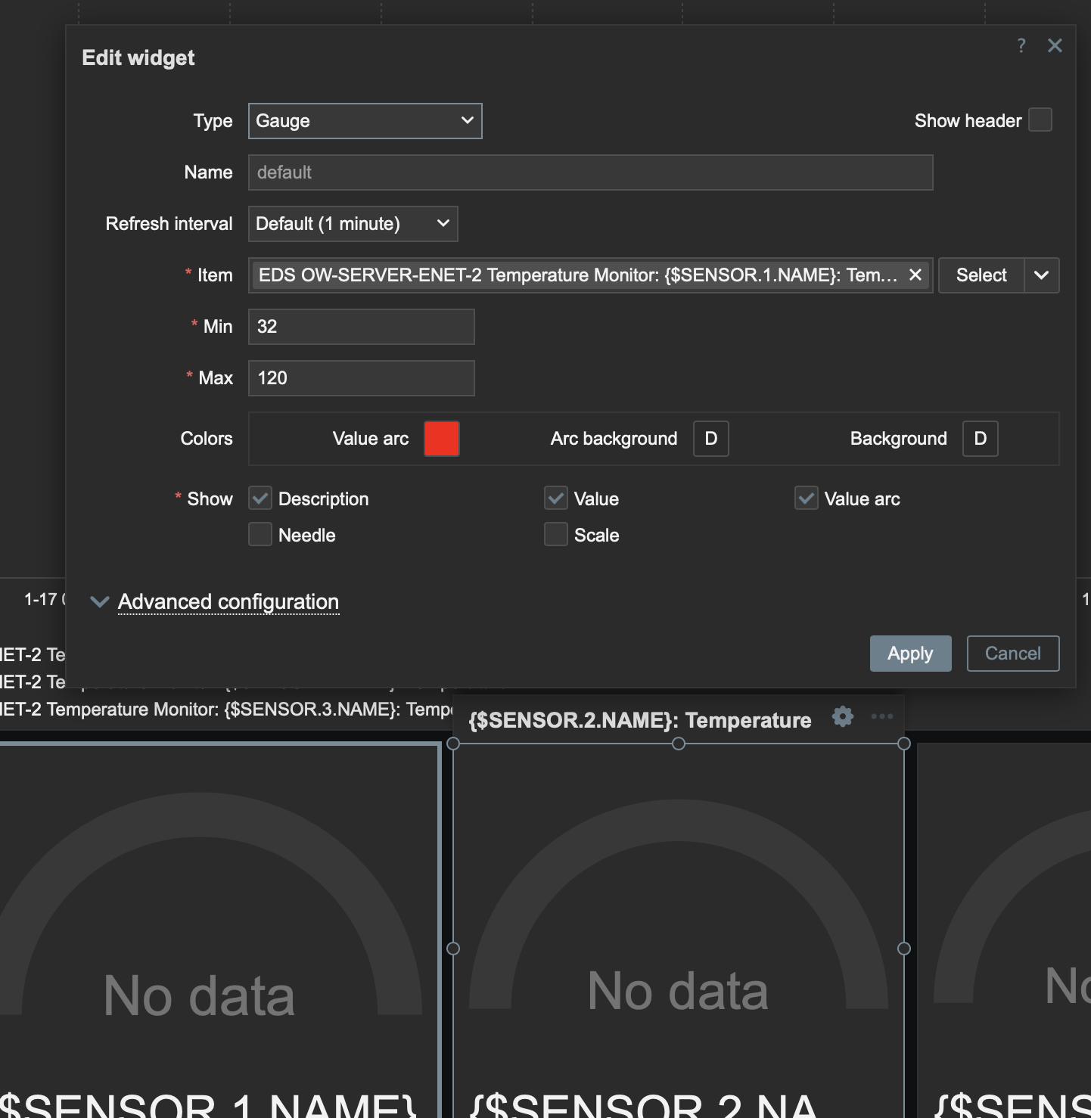Image resolution: width=1091 pixels, height=1118 pixels.
Task: Remove the selected item with X icon
Action: [x=915, y=275]
